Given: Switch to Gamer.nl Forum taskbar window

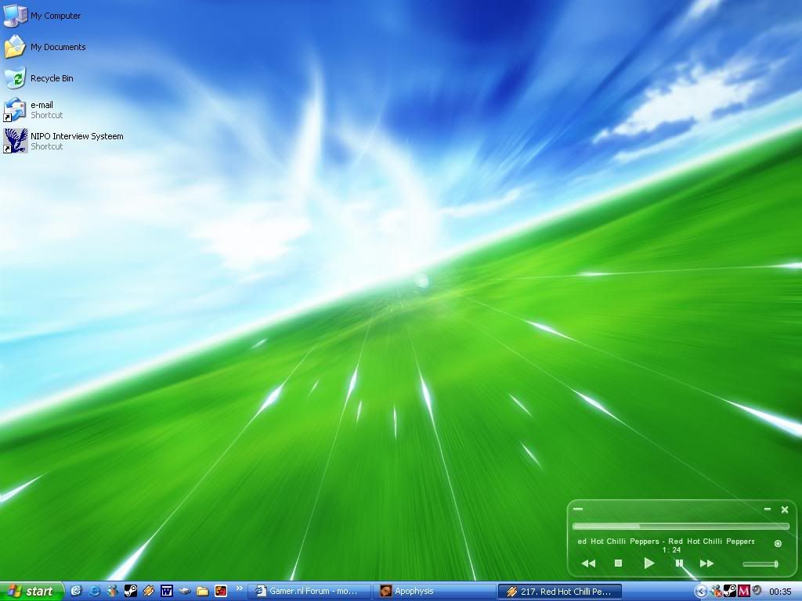Looking at the screenshot, I should [309, 592].
